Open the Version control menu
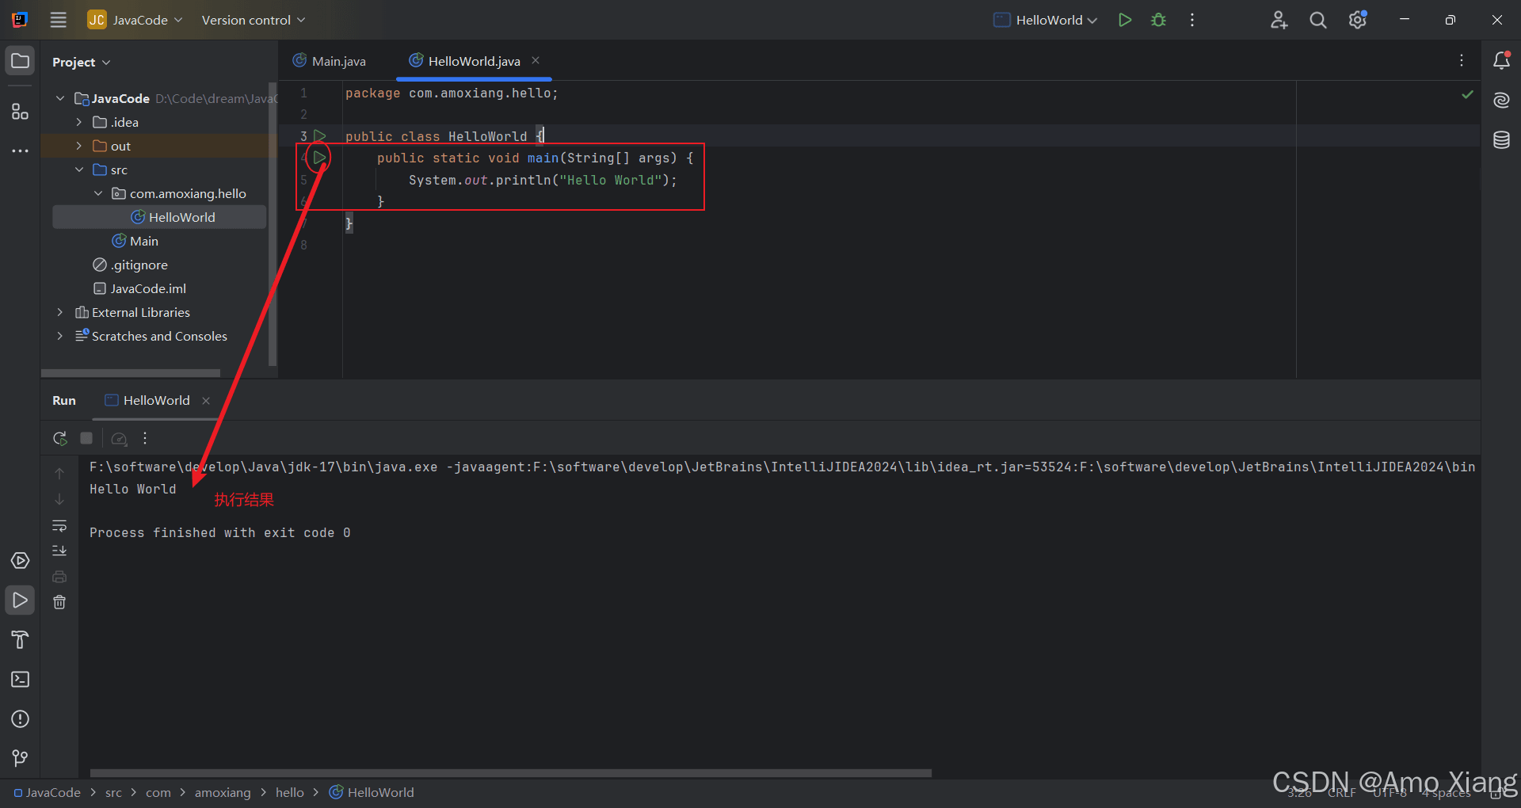The width and height of the screenshot is (1521, 808). 253,20
